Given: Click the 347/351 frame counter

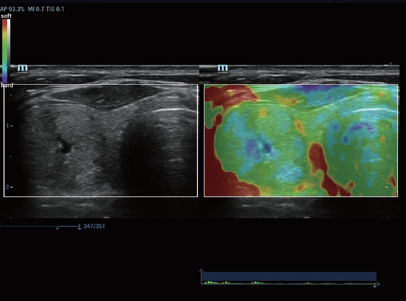Looking at the screenshot, I should click(x=94, y=226).
